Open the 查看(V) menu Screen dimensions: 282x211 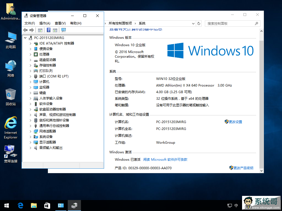coord(60,23)
